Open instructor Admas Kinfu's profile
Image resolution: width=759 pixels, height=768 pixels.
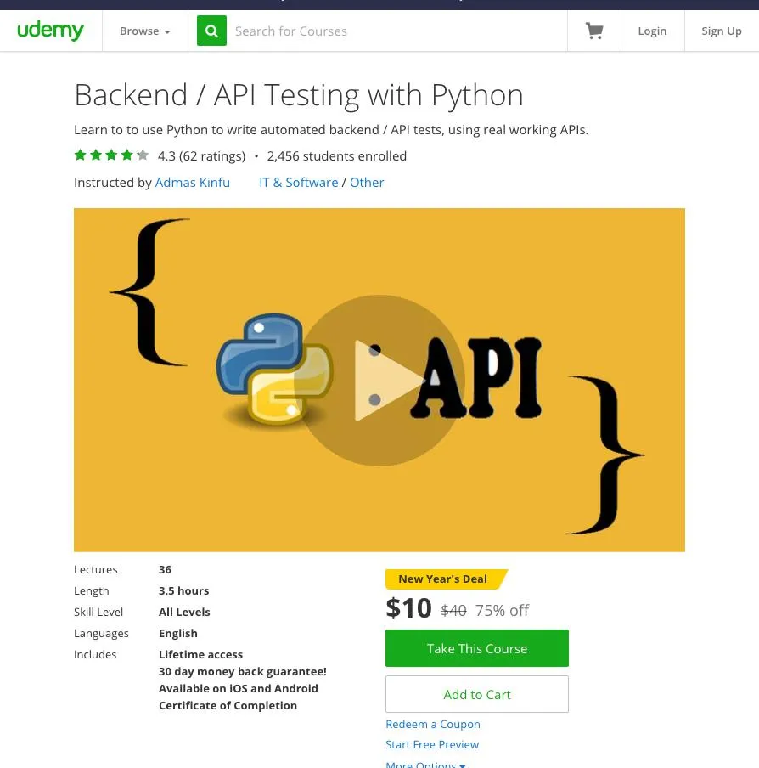(193, 182)
